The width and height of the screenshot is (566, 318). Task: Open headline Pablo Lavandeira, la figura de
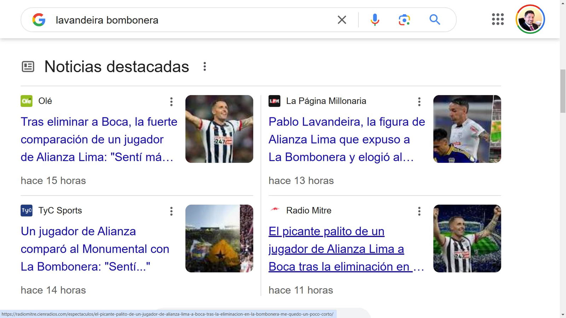(347, 139)
